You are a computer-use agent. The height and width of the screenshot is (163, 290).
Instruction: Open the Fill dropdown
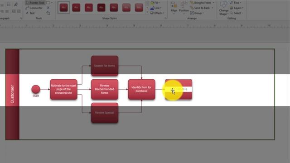pyautogui.click(x=155, y=3)
